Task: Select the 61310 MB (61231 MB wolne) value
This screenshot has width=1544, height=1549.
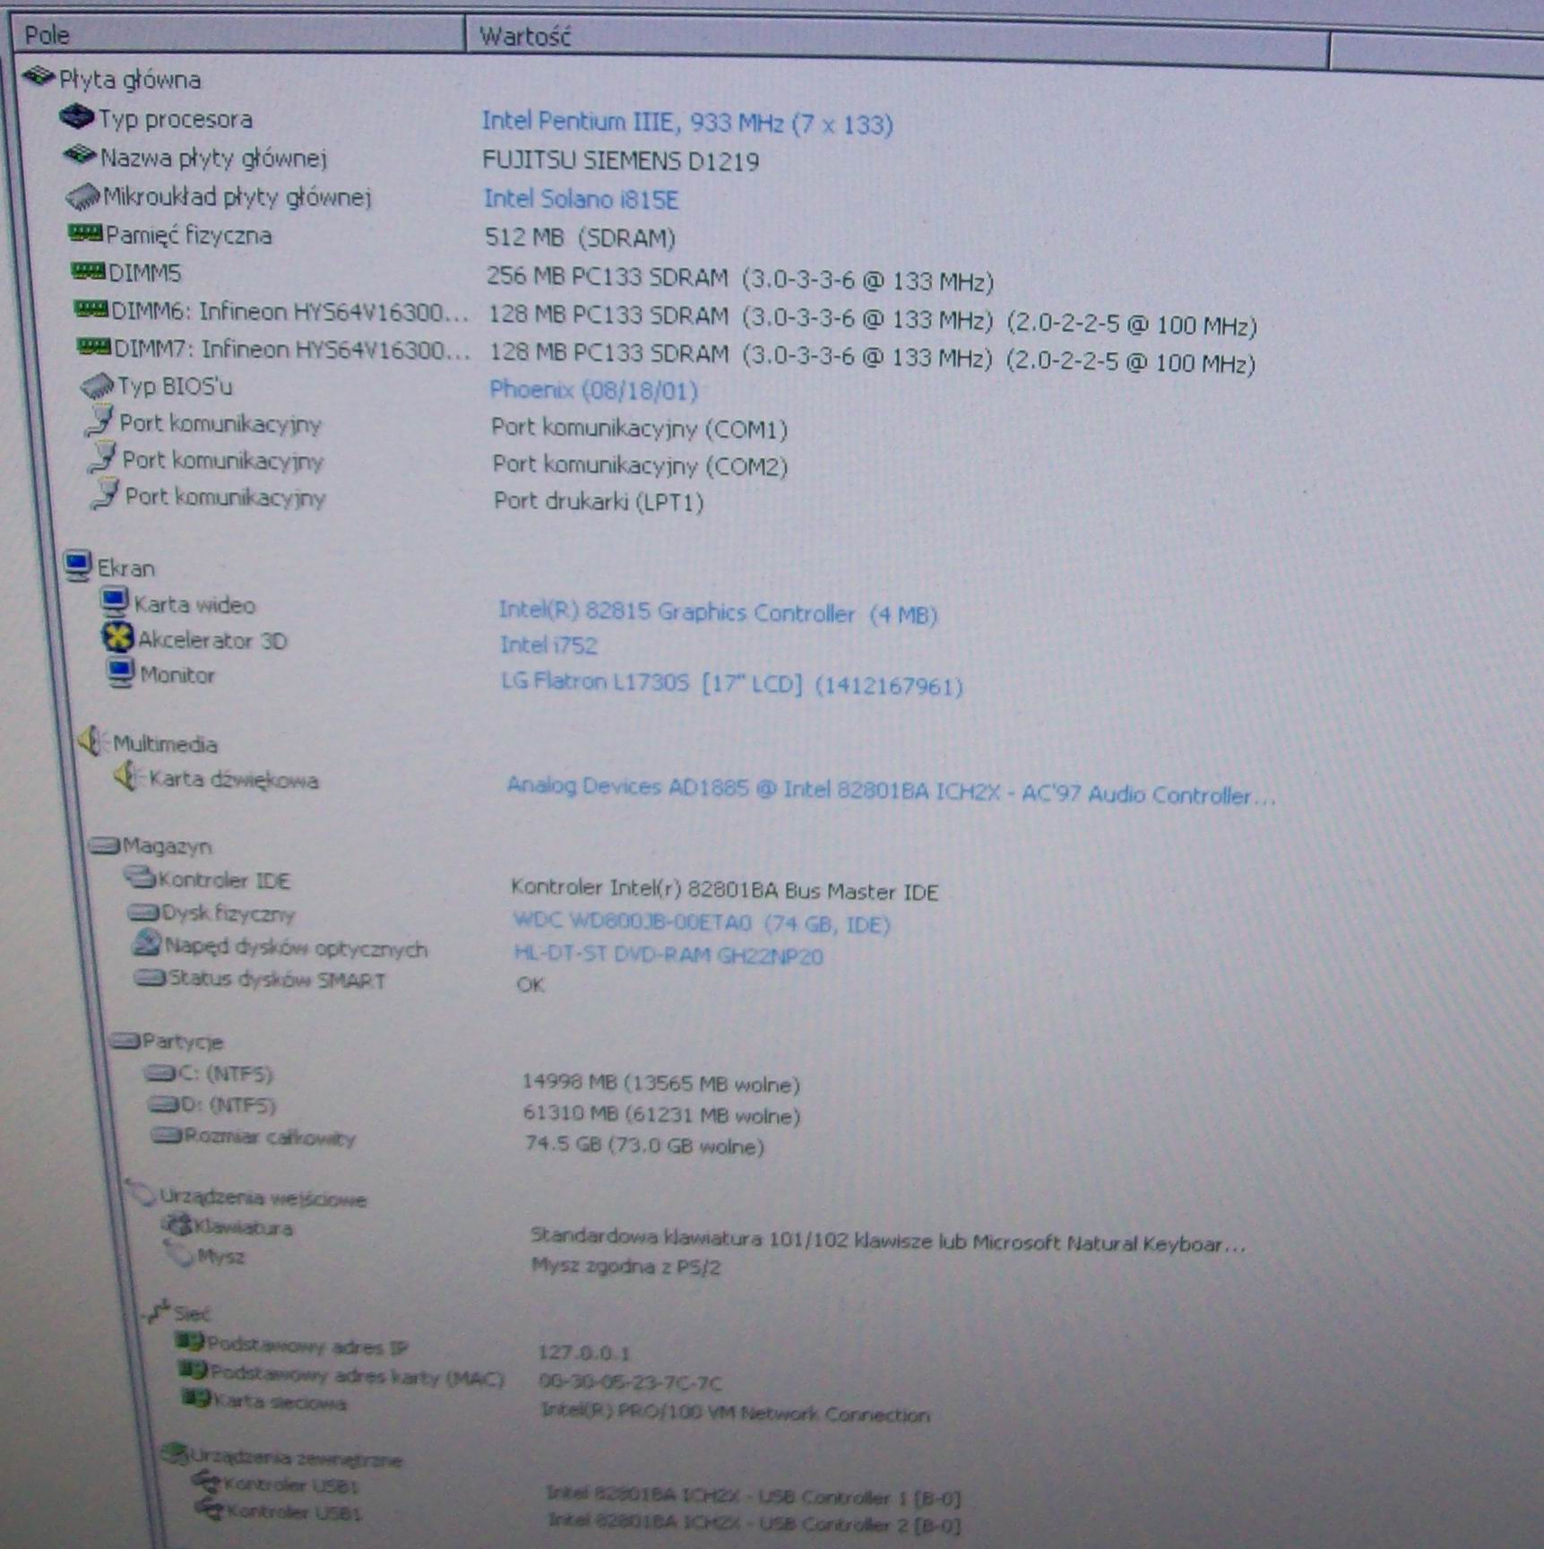Action: [x=662, y=1115]
